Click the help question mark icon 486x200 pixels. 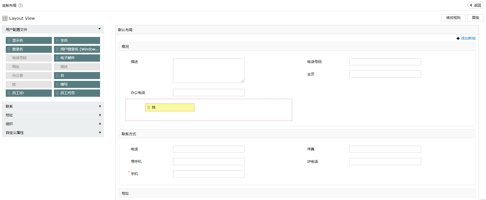(21, 5)
